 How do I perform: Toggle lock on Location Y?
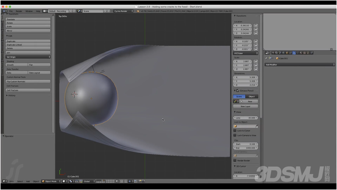point(256,29)
